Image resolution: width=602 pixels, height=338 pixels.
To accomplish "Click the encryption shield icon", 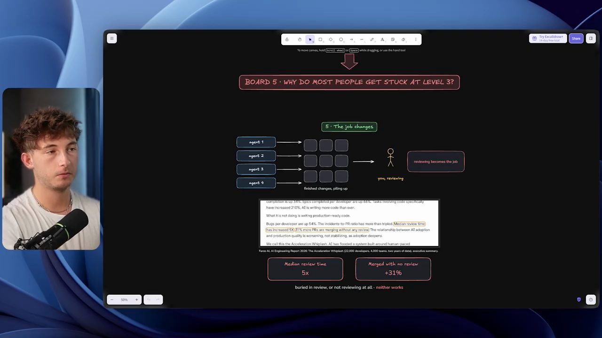I will (x=579, y=300).
